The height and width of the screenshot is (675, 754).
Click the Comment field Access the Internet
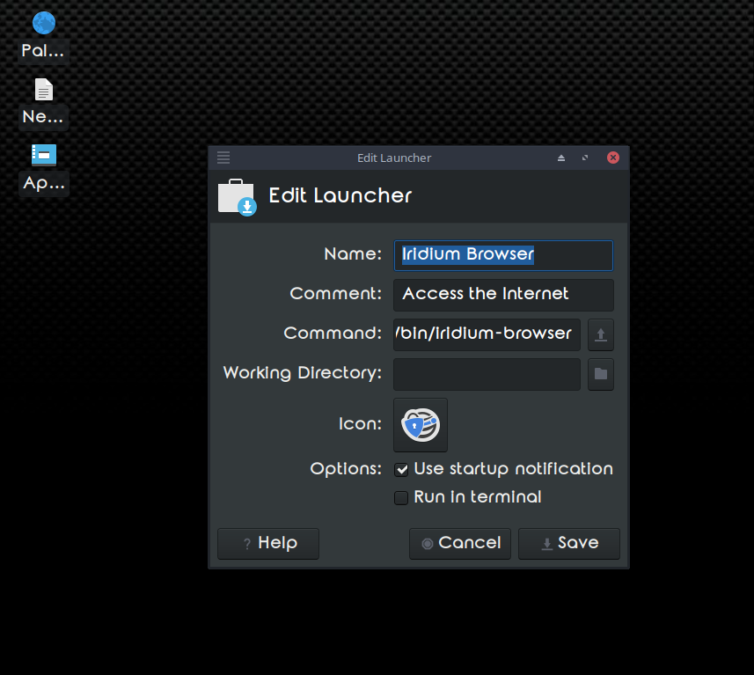point(503,295)
